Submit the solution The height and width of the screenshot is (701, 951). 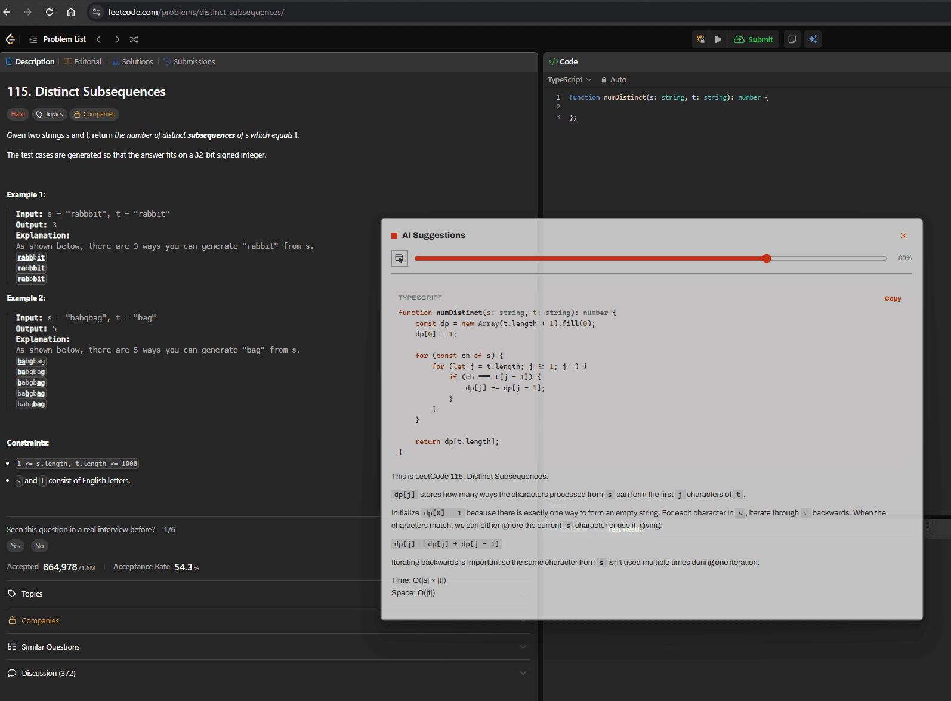pos(754,39)
